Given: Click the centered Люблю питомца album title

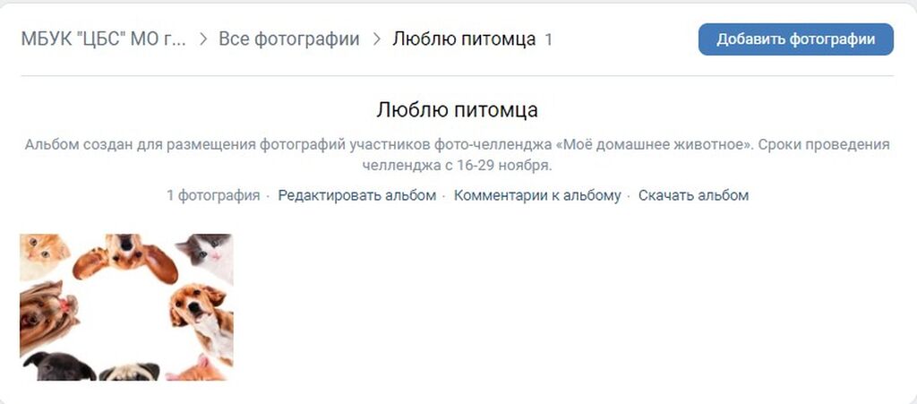Looking at the screenshot, I should pos(458,110).
